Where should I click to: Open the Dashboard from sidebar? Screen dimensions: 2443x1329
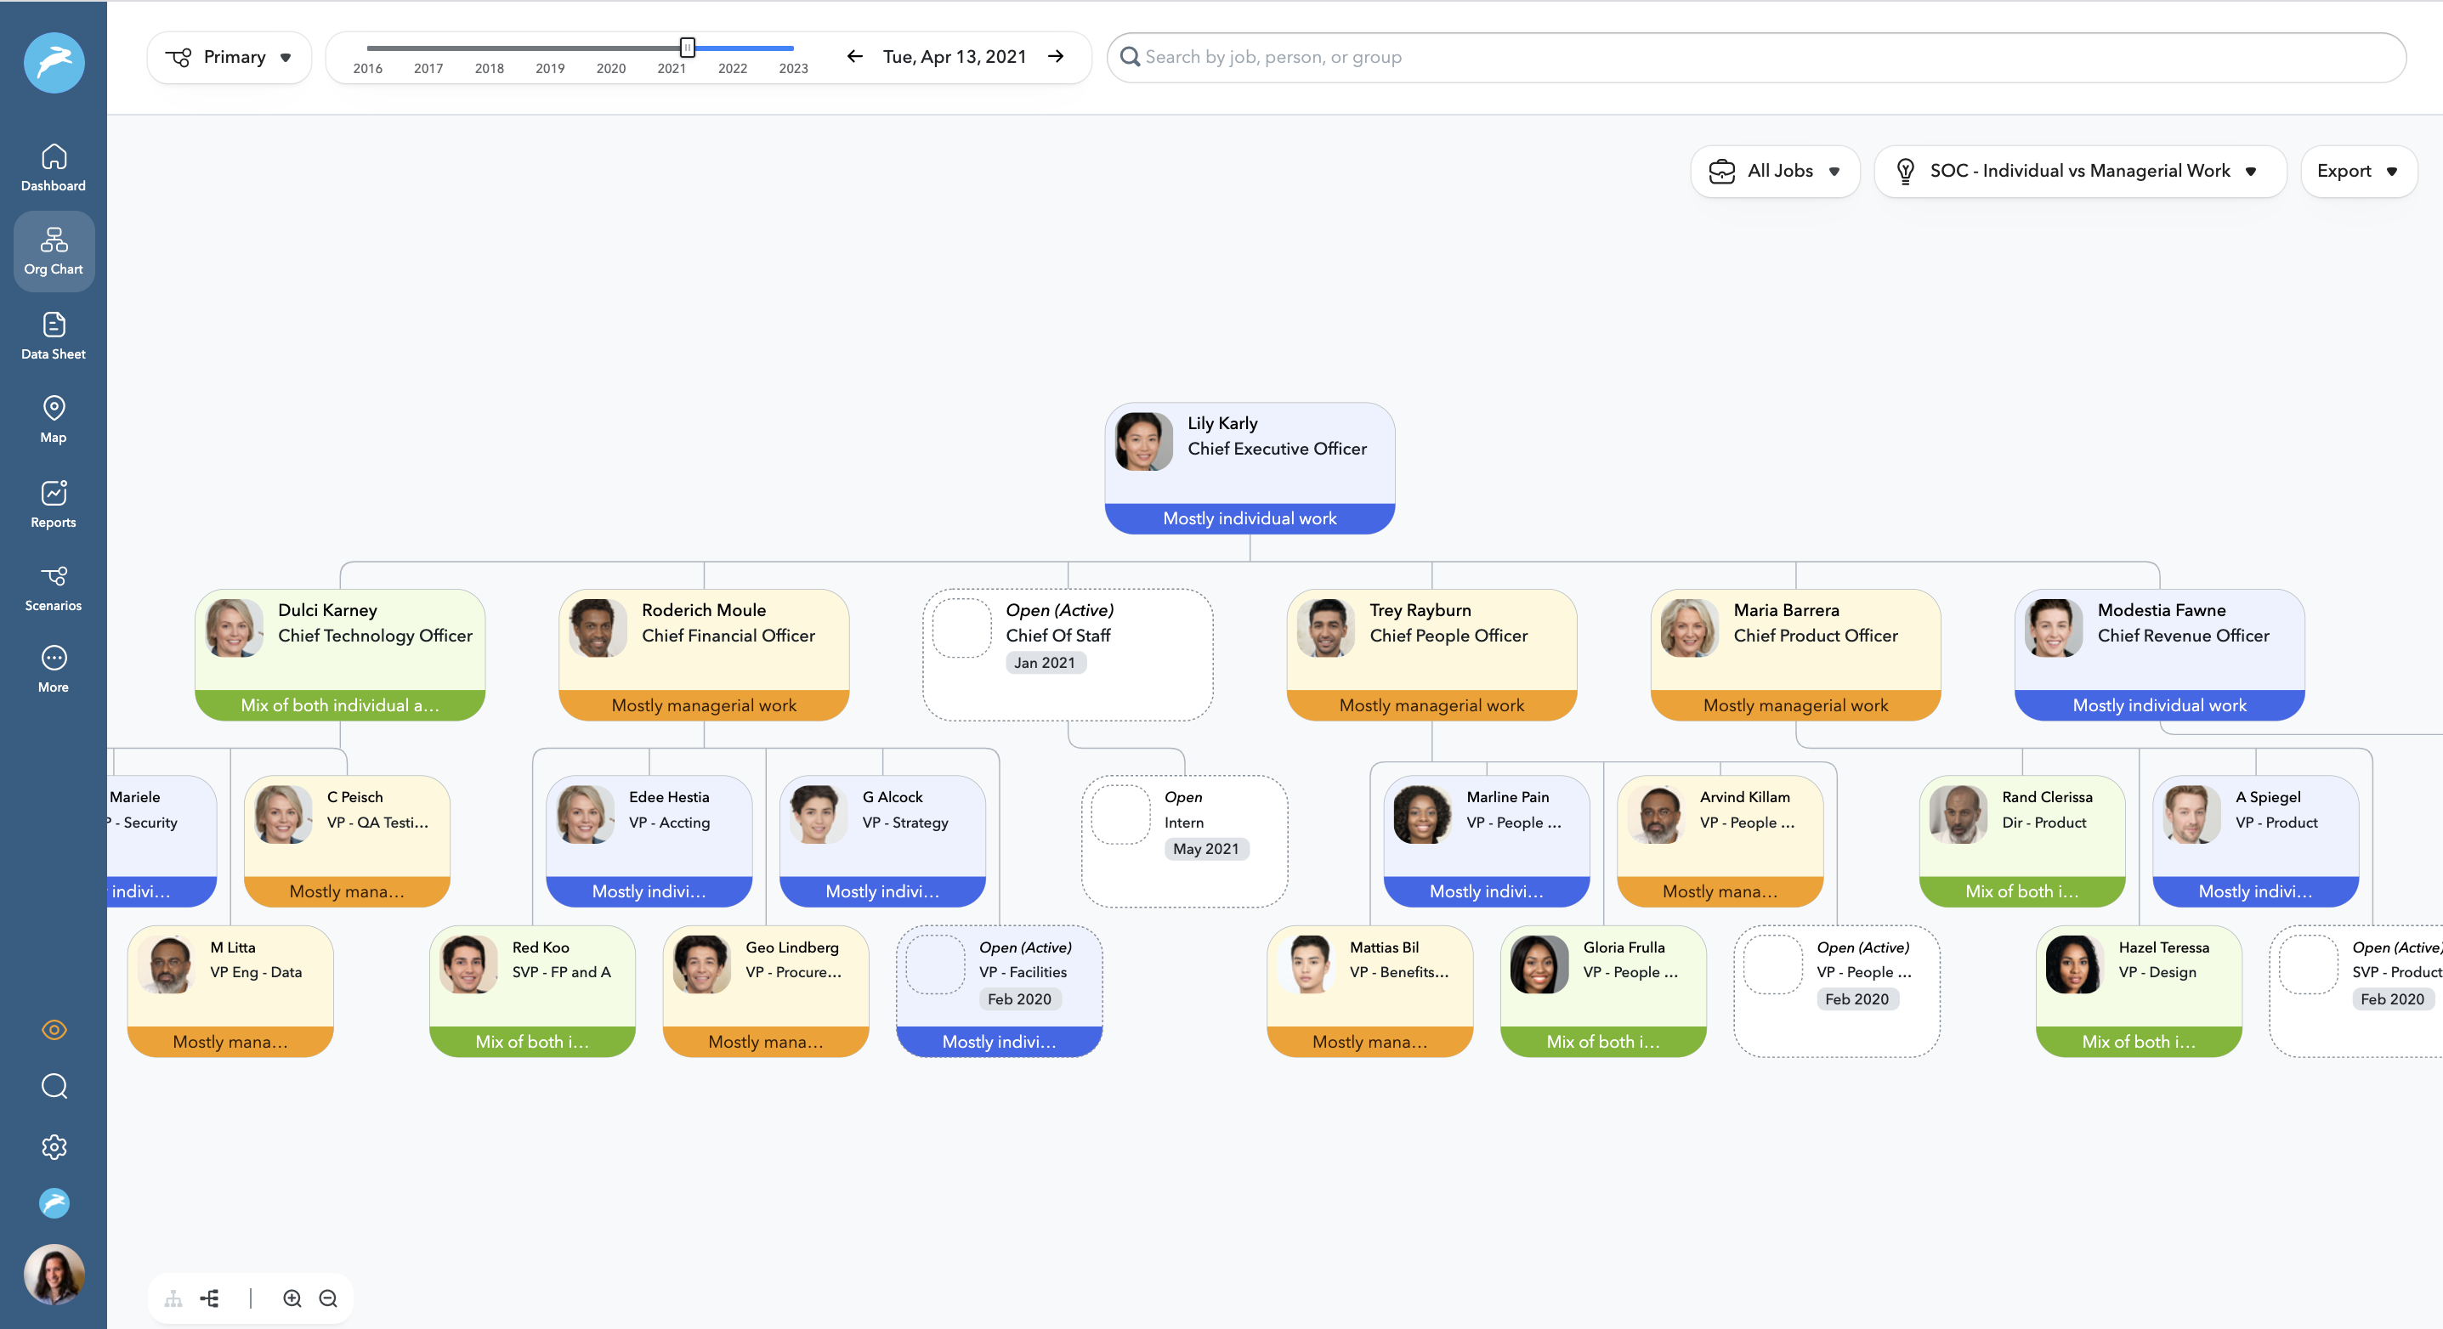click(53, 167)
